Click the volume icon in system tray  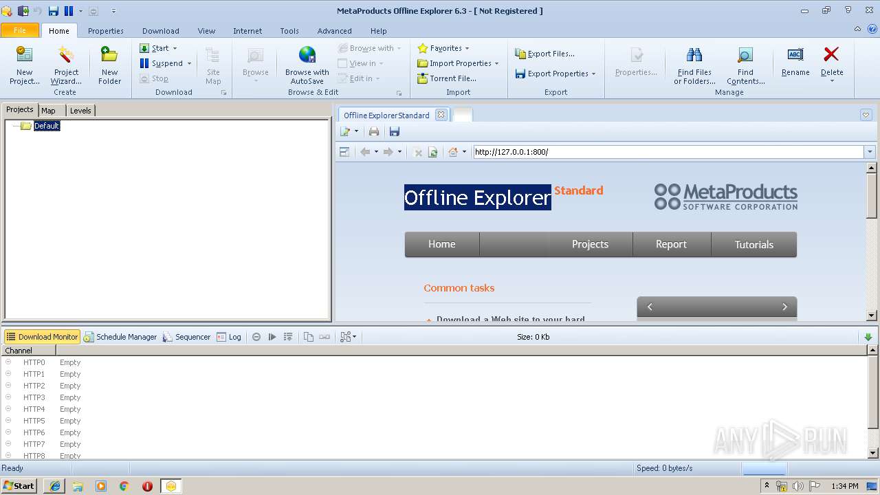pos(798,486)
